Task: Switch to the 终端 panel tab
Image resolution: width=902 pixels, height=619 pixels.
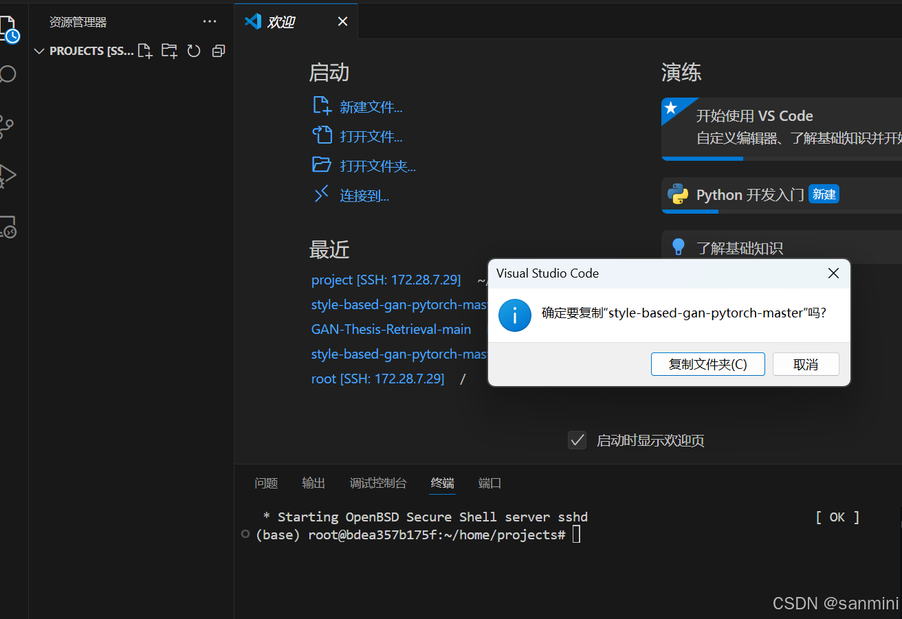Action: (443, 483)
